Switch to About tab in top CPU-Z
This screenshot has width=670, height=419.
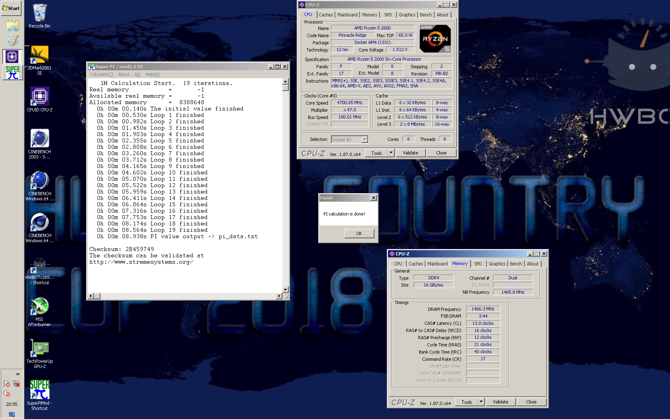coord(442,15)
